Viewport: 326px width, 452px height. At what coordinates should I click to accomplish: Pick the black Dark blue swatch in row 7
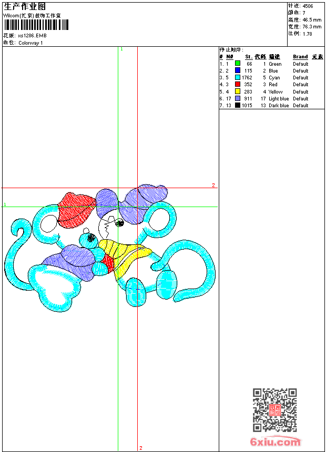(238, 105)
